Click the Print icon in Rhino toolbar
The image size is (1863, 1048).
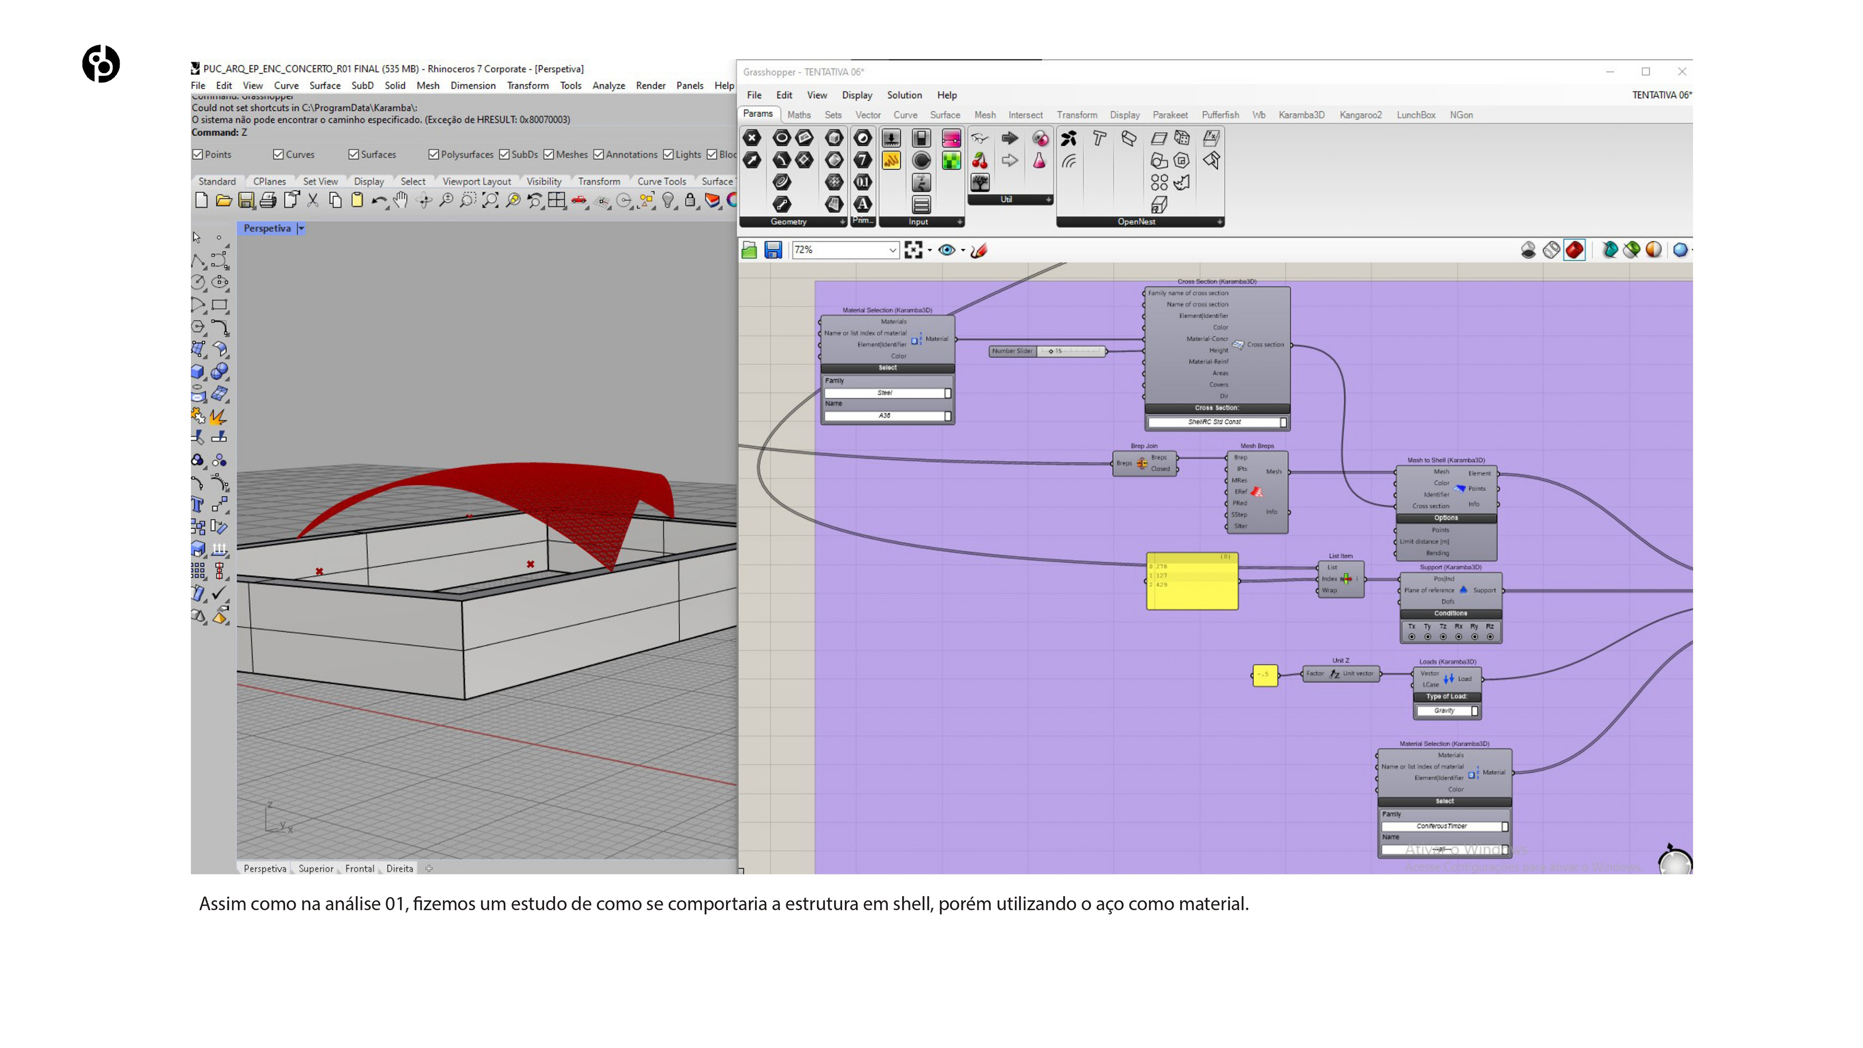268,200
